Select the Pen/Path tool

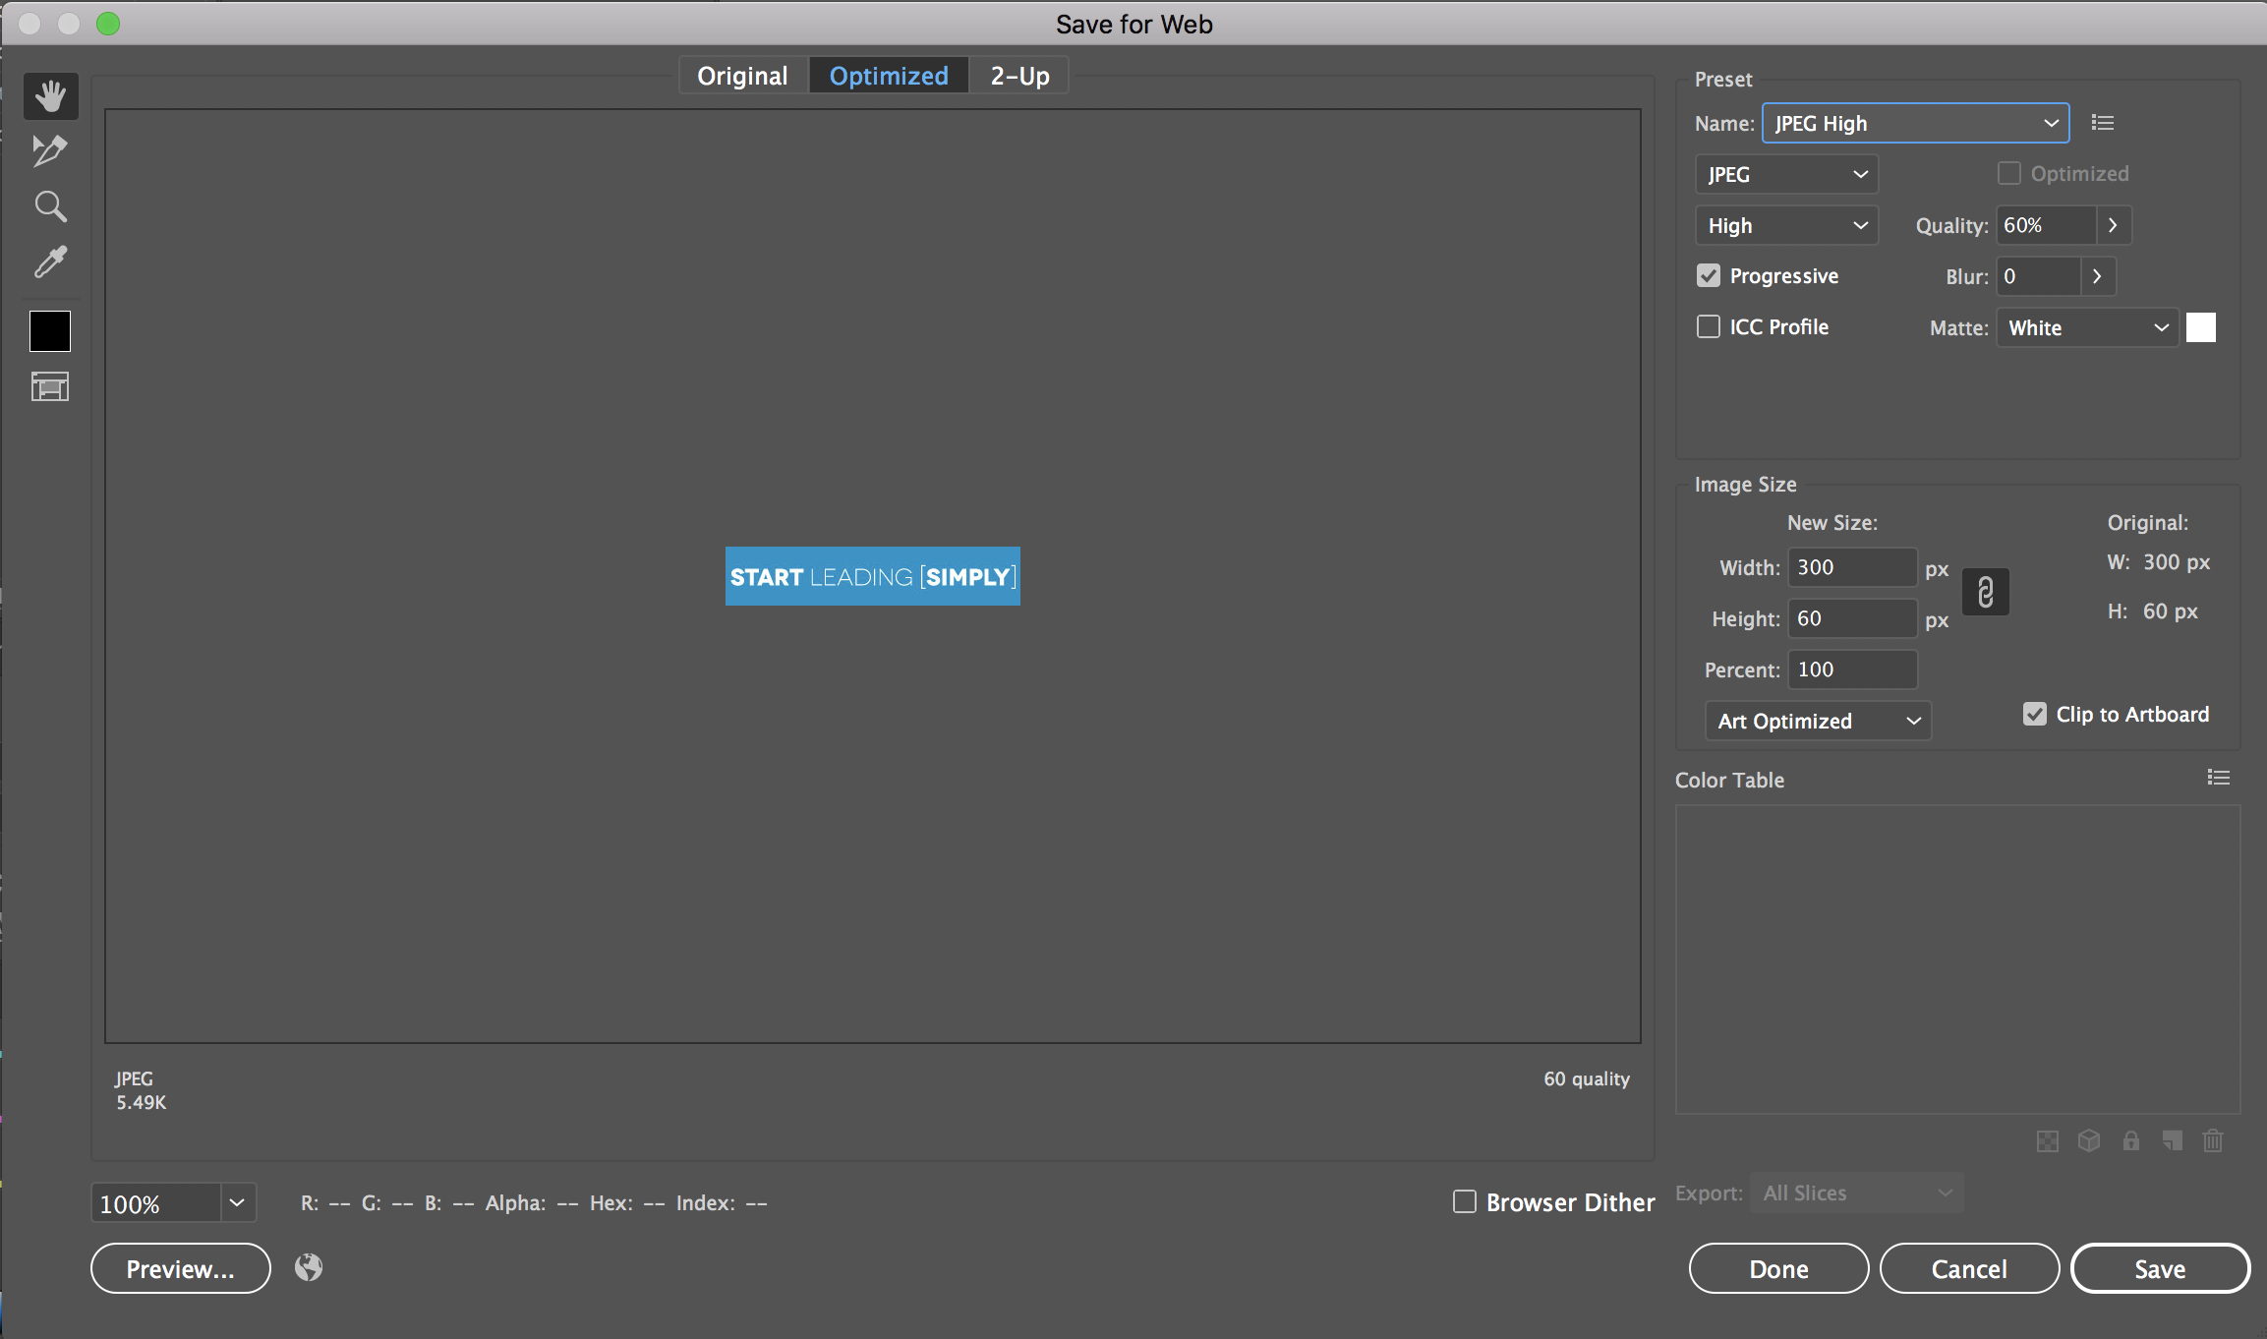[x=46, y=149]
